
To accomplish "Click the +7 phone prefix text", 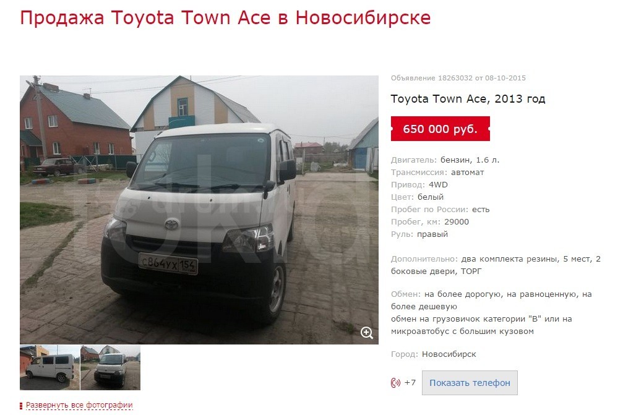I will click(x=410, y=382).
